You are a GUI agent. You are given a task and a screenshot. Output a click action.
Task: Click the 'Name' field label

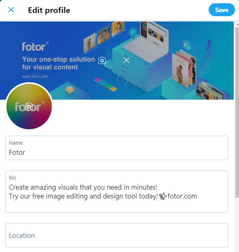[16, 143]
